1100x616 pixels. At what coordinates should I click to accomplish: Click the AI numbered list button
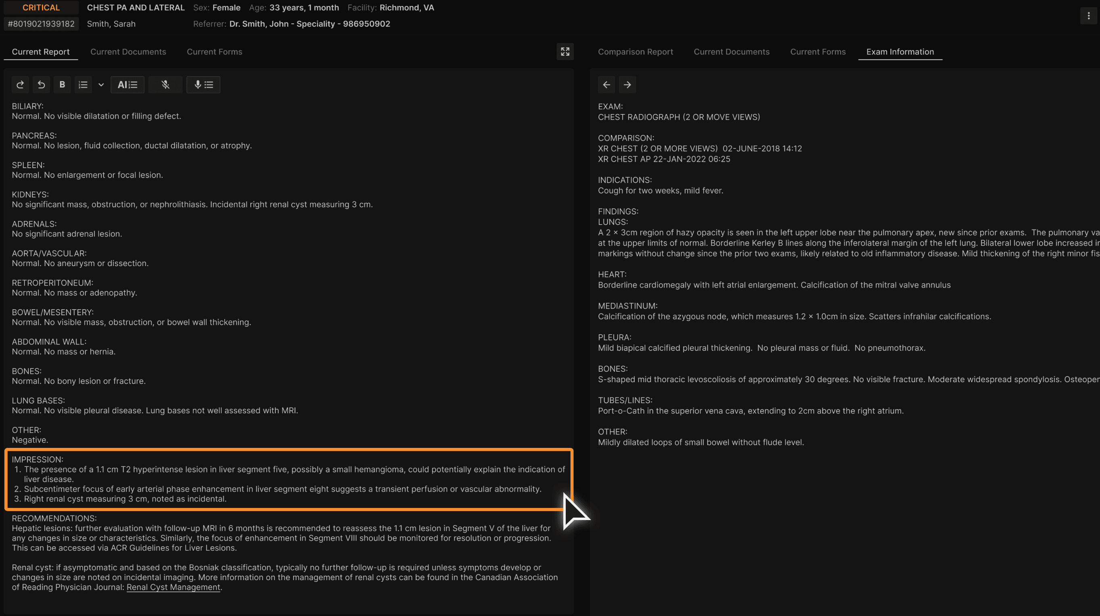[x=127, y=85]
